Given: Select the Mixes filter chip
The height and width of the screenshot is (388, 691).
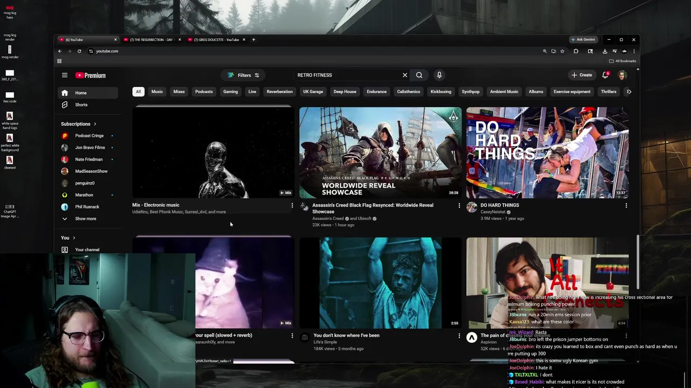Looking at the screenshot, I should (179, 92).
